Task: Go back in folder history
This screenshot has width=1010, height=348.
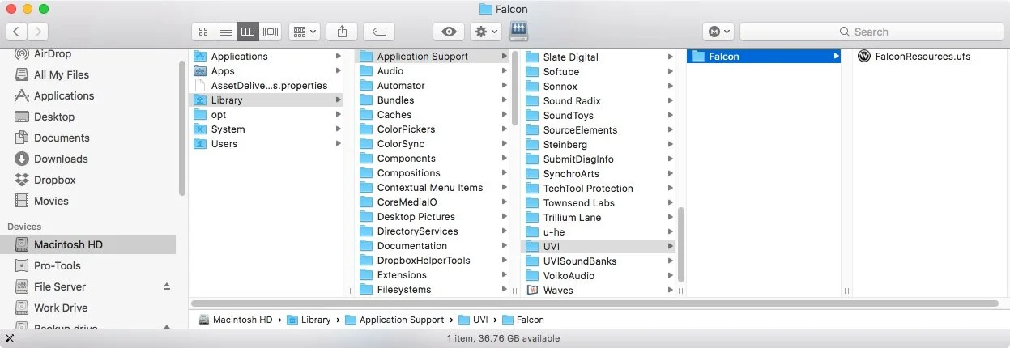Action: pos(17,32)
